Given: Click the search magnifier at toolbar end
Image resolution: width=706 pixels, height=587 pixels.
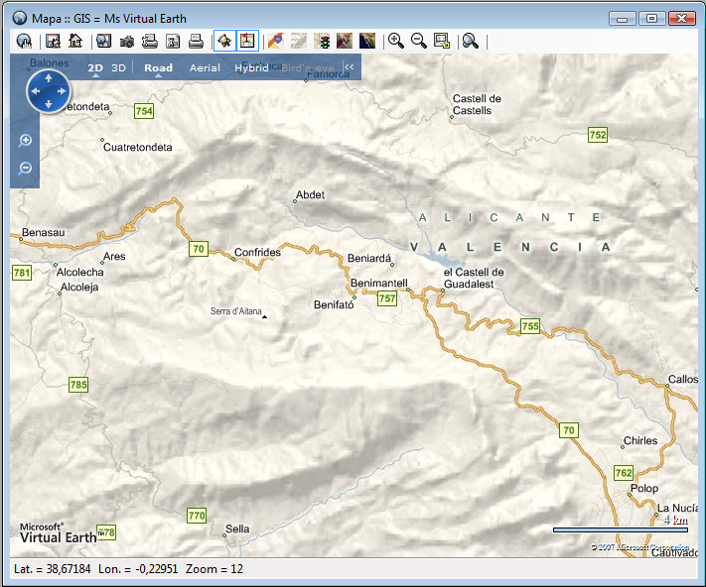Looking at the screenshot, I should (x=471, y=41).
